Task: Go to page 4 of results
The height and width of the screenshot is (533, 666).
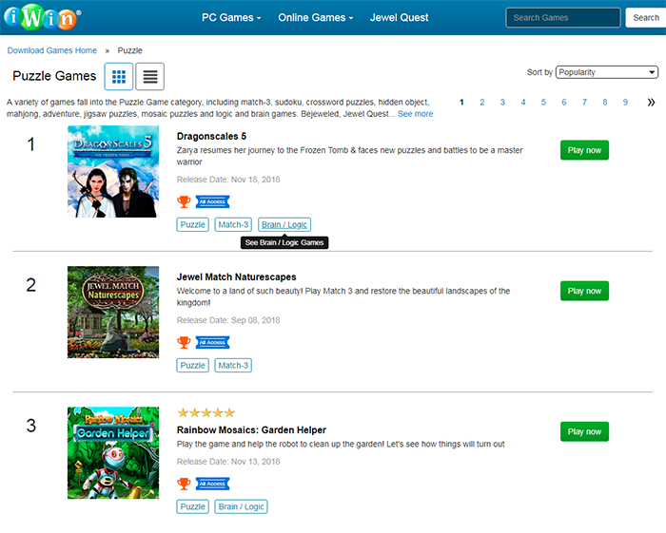Action: (523, 103)
